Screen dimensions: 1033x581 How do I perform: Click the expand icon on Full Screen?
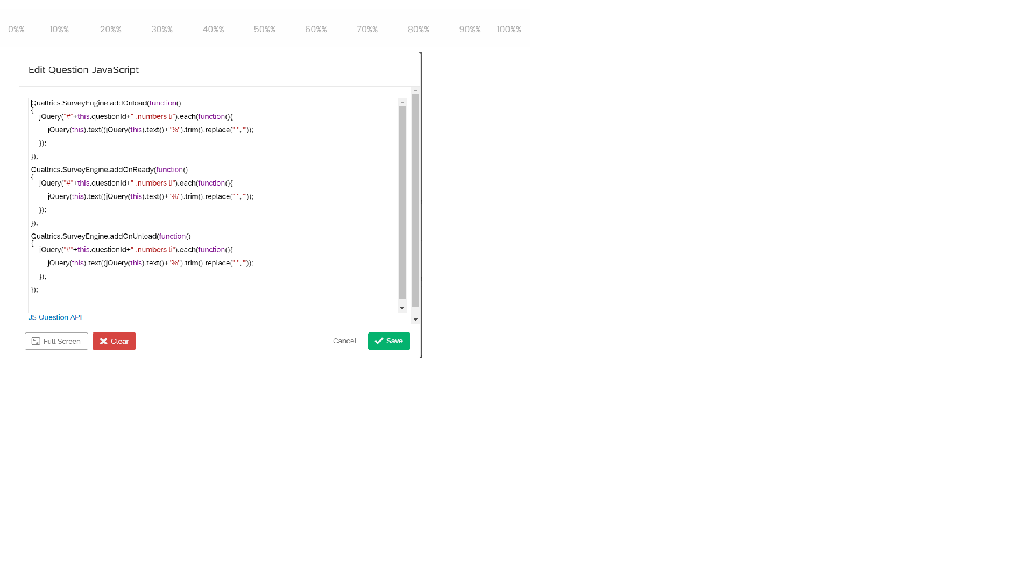point(36,341)
